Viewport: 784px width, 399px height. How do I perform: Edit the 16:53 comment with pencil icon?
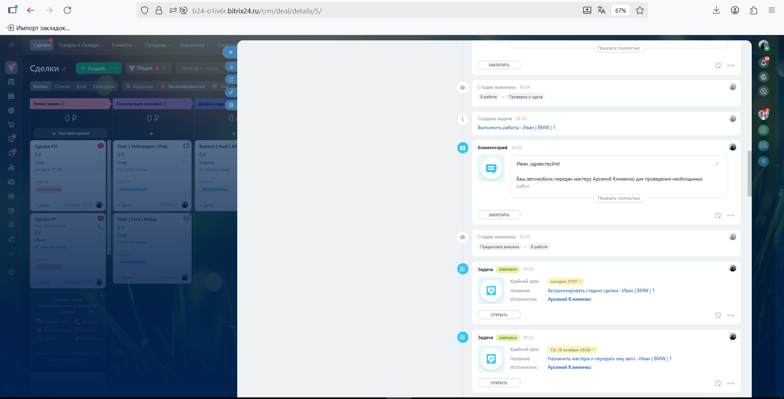pyautogui.click(x=717, y=164)
